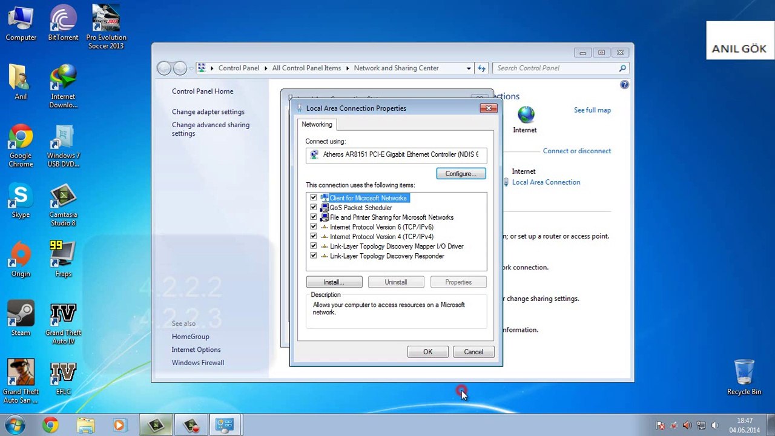775x436 pixels.
Task: Uncheck Link-Layer Topology Discovery Mapper I/O Driver
Action: pos(313,246)
